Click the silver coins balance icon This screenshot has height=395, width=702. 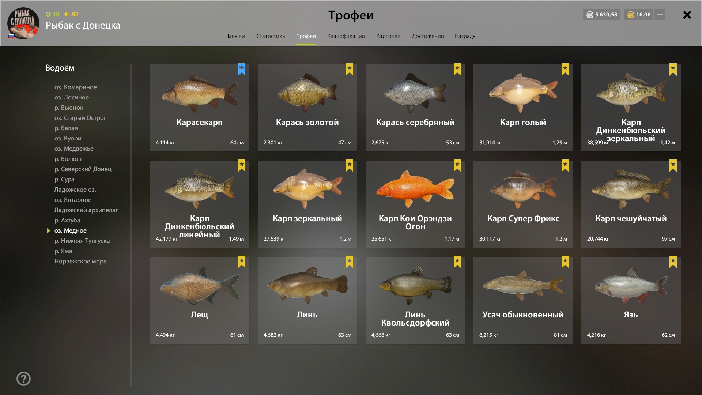point(589,15)
